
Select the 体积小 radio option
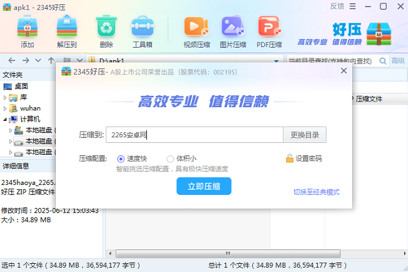click(170, 159)
